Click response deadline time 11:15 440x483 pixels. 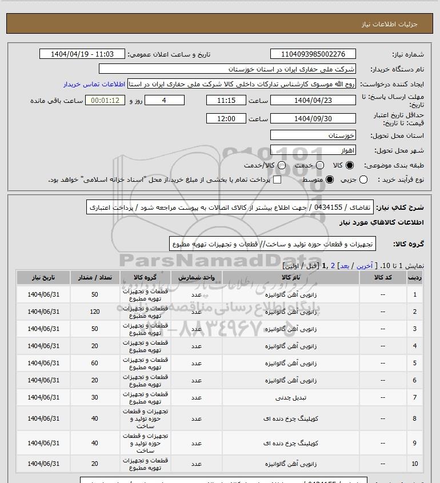pyautogui.click(x=226, y=100)
